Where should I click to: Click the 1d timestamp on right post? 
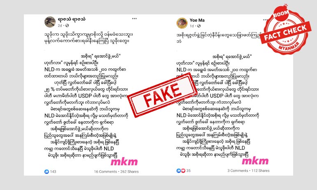192,26
